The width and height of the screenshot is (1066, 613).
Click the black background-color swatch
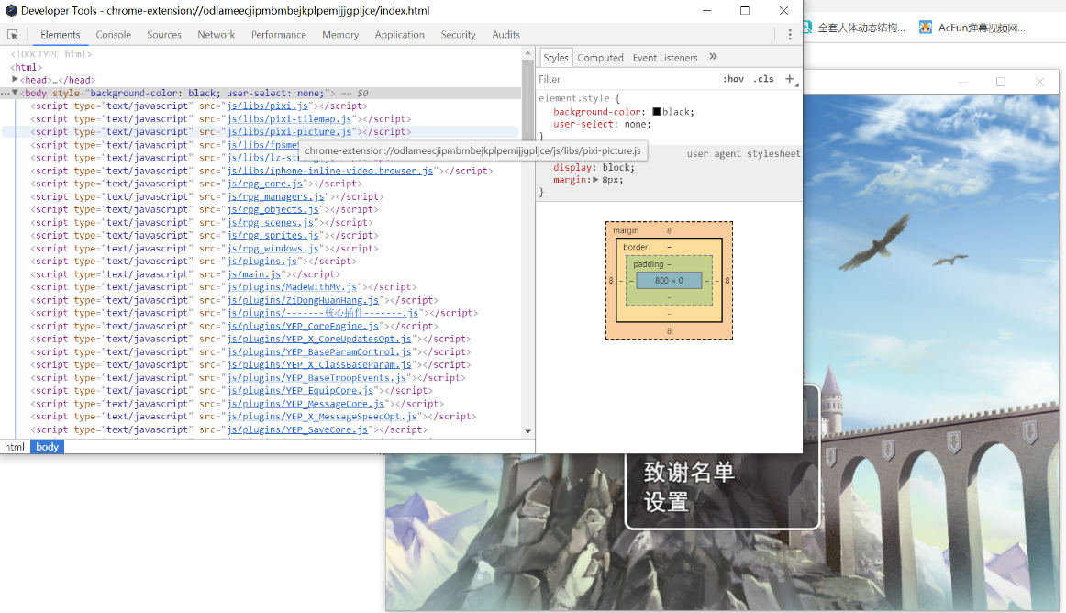657,112
